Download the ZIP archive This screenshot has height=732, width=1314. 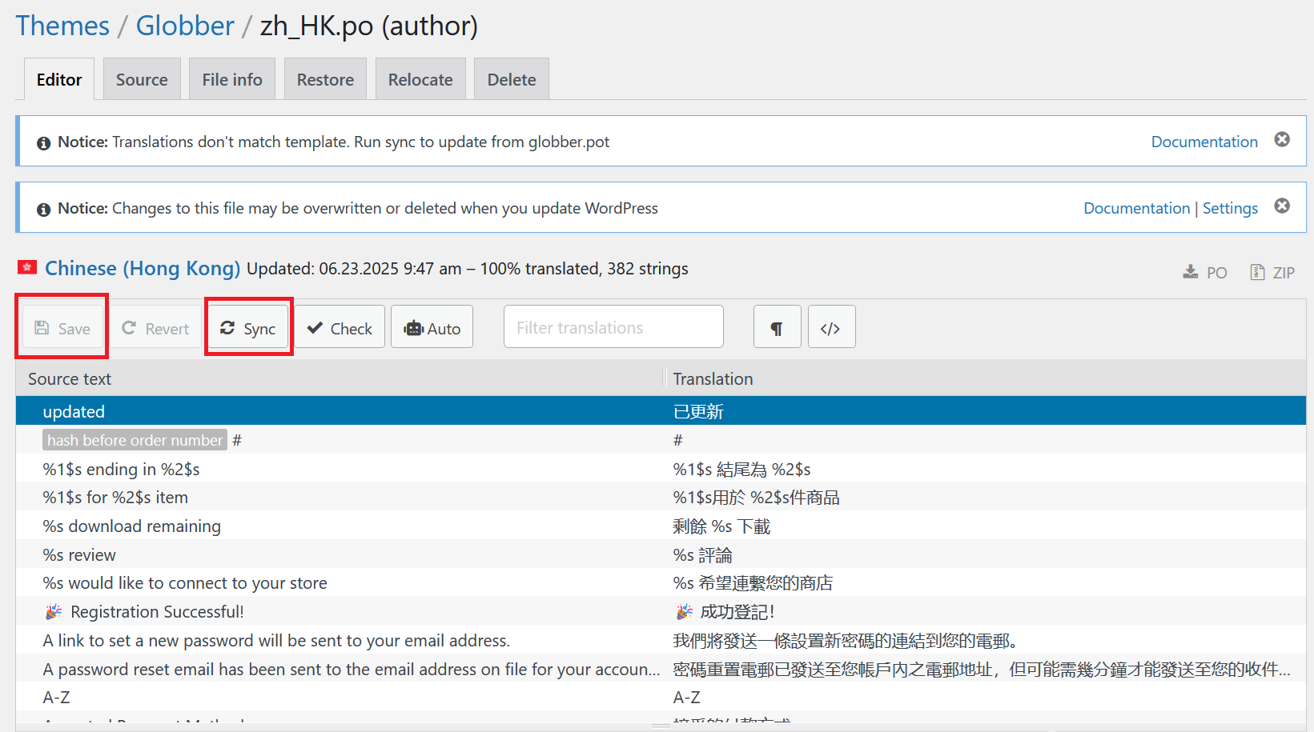1272,273
